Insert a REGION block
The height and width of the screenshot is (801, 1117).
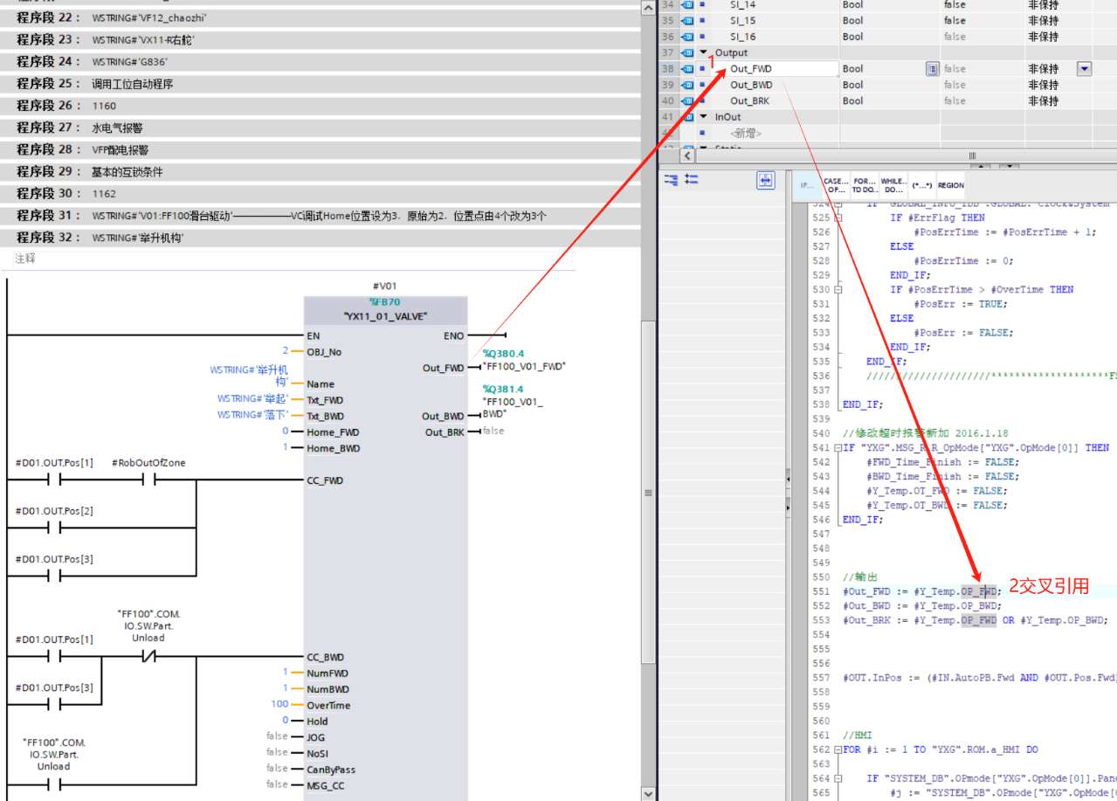click(x=951, y=185)
